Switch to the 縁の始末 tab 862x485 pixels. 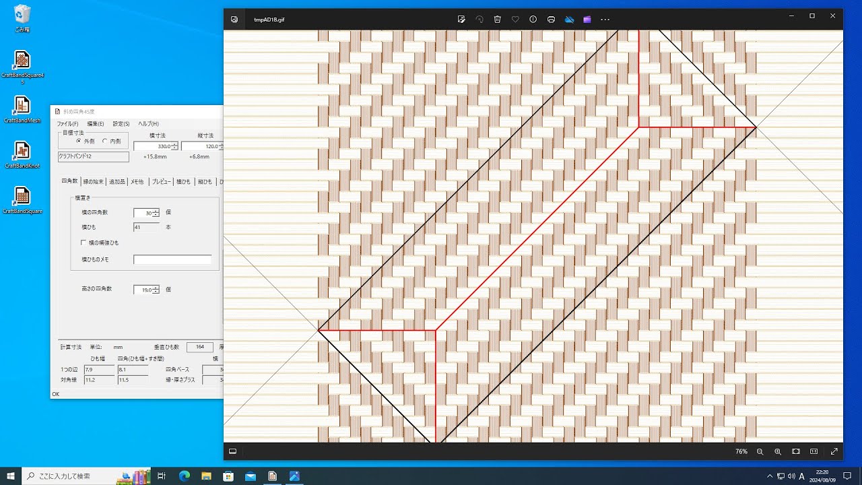point(94,182)
